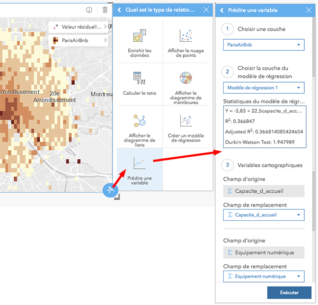Click the Capacite_d_accueil origin field

[x=263, y=191]
